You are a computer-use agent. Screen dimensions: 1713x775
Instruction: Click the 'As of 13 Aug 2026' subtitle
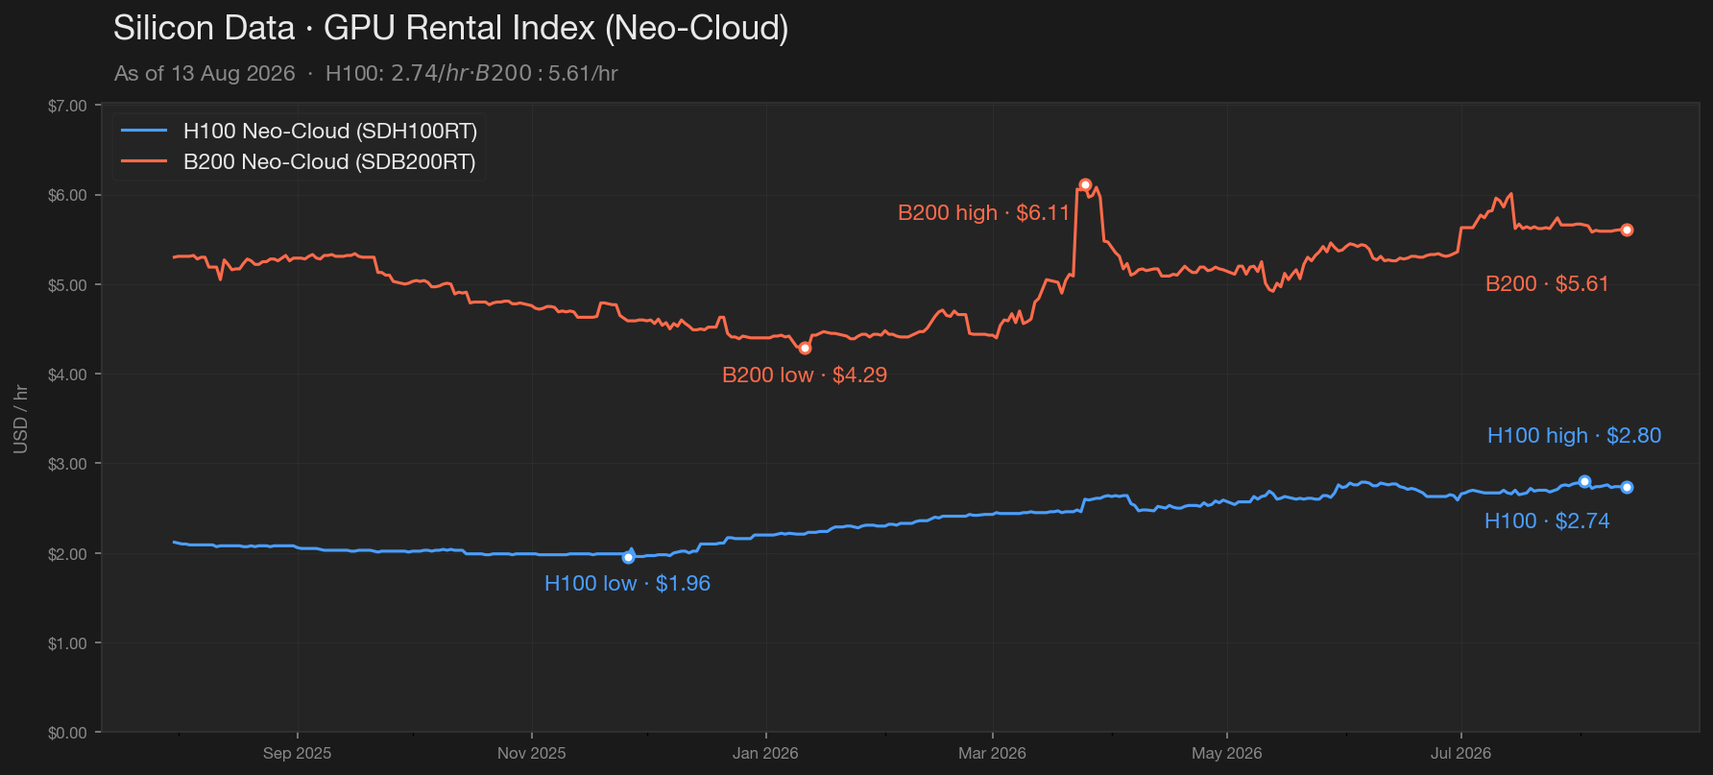pos(205,73)
